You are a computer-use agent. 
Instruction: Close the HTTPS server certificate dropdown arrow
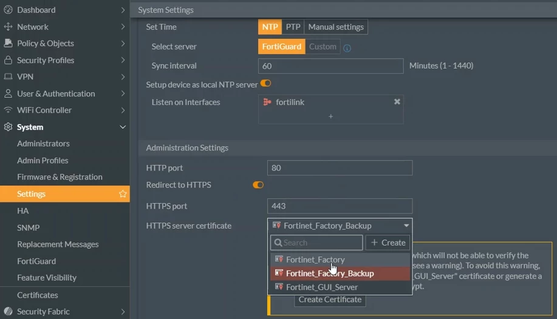coord(406,226)
